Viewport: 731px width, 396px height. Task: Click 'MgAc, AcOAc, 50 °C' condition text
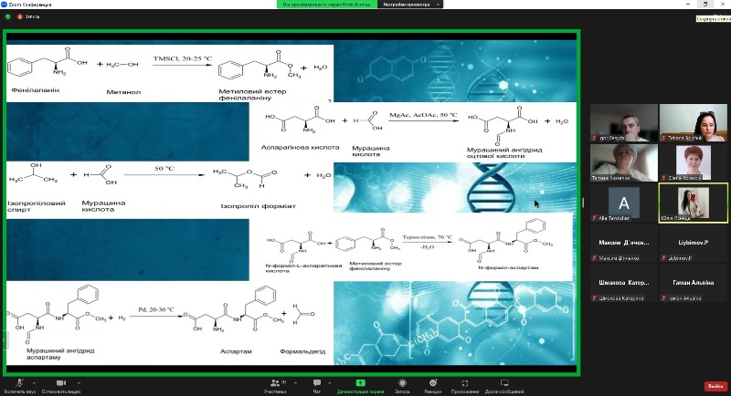[x=423, y=115]
